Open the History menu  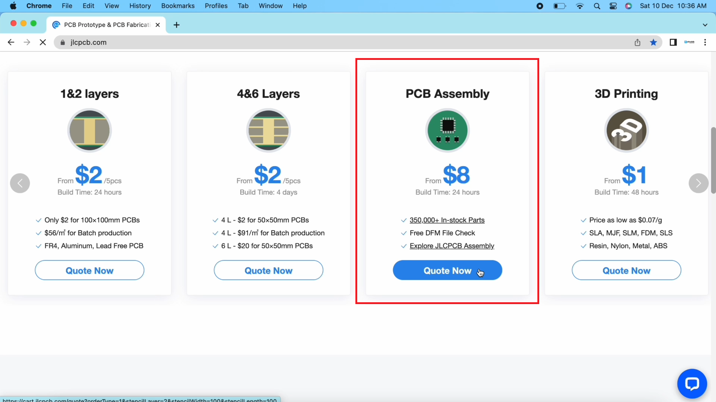coord(140,6)
